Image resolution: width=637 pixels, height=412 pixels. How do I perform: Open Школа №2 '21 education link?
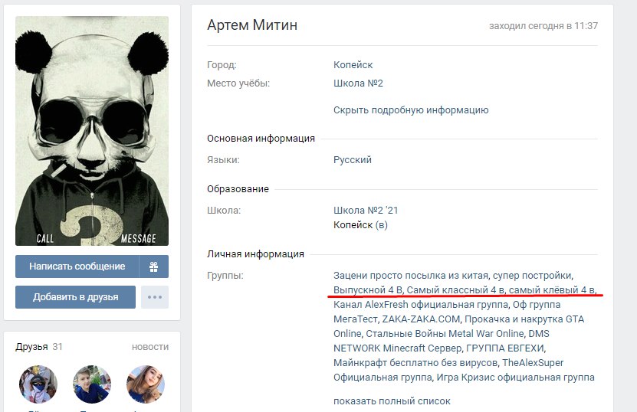tap(366, 211)
